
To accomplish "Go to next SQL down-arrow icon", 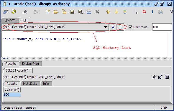I will (116, 12).
